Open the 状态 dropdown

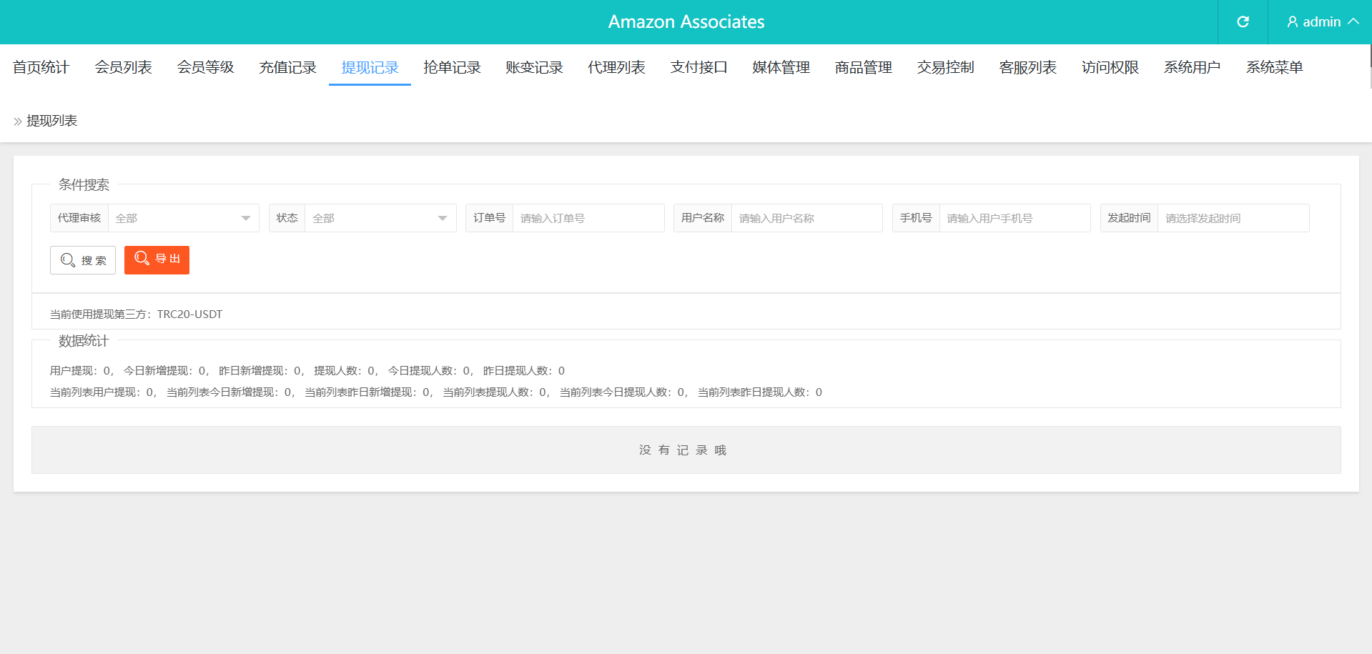pos(380,218)
